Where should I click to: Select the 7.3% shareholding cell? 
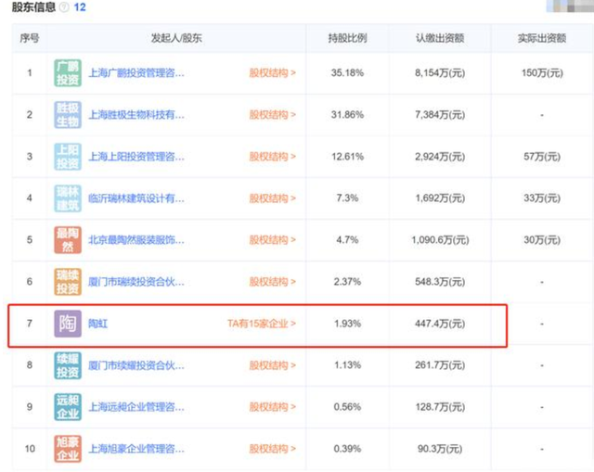point(347,198)
